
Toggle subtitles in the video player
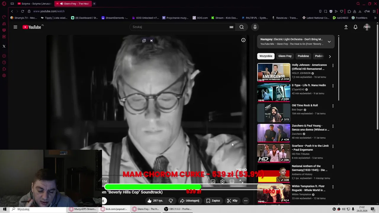213,181
